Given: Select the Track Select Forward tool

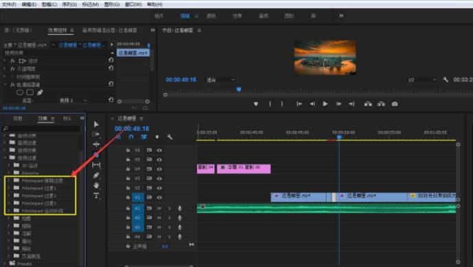Looking at the screenshot, I should point(96,134).
